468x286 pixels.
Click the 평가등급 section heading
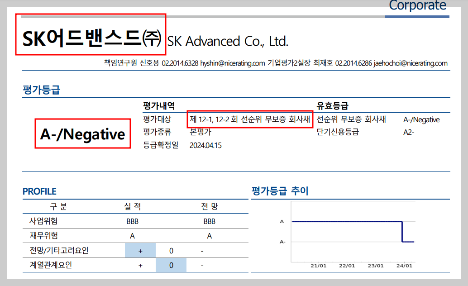(x=42, y=90)
